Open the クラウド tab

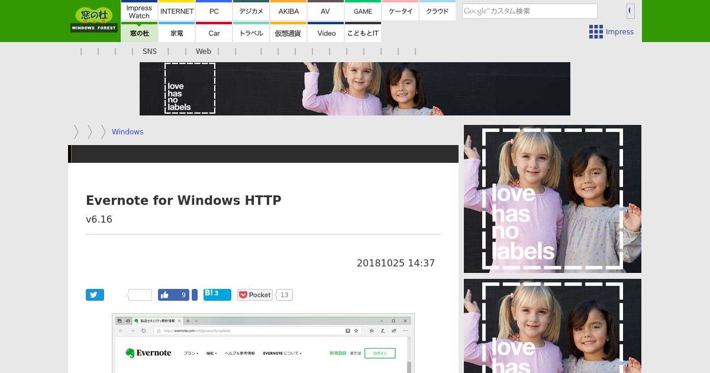(437, 11)
